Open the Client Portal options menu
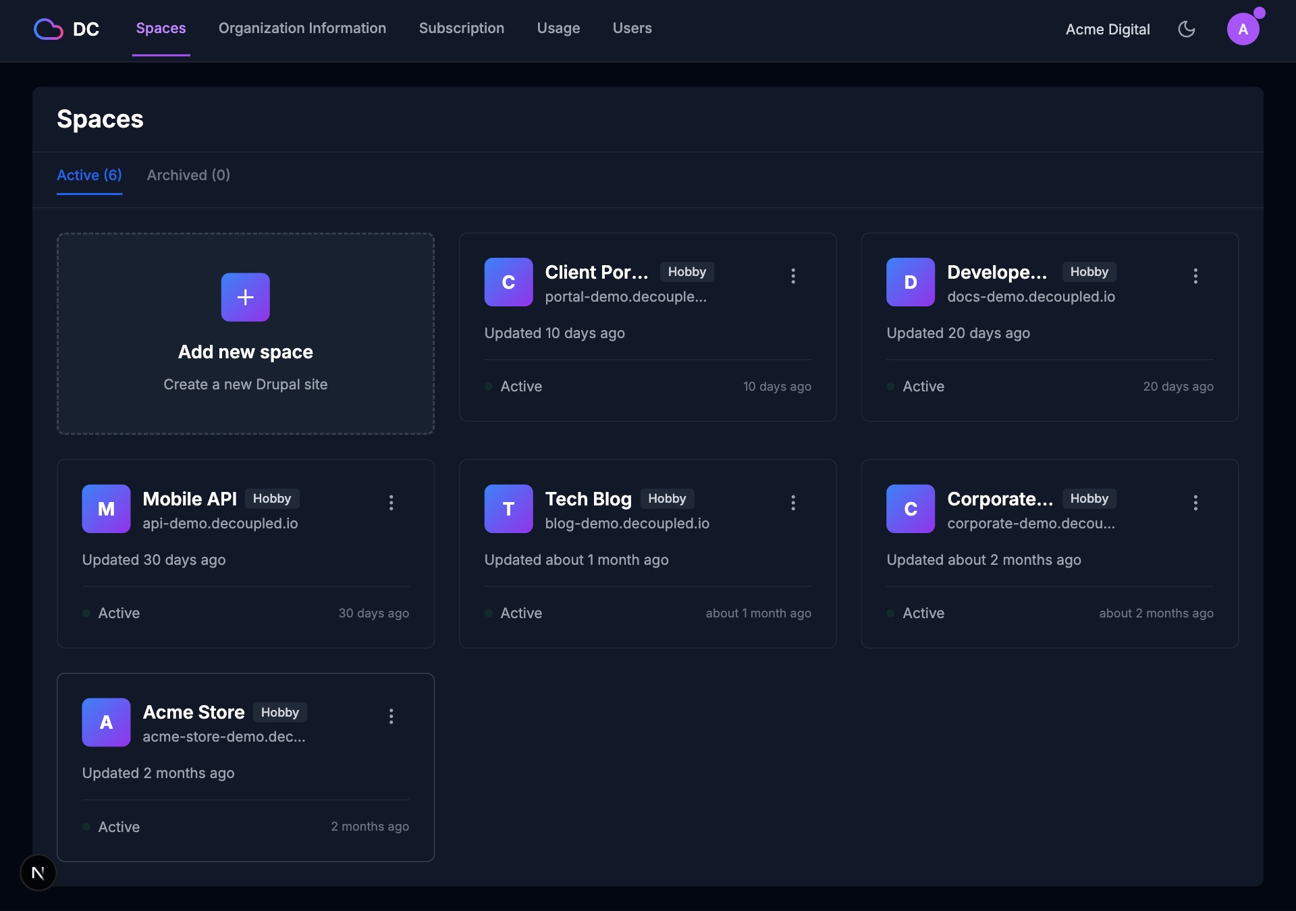Image resolution: width=1296 pixels, height=911 pixels. 793,275
